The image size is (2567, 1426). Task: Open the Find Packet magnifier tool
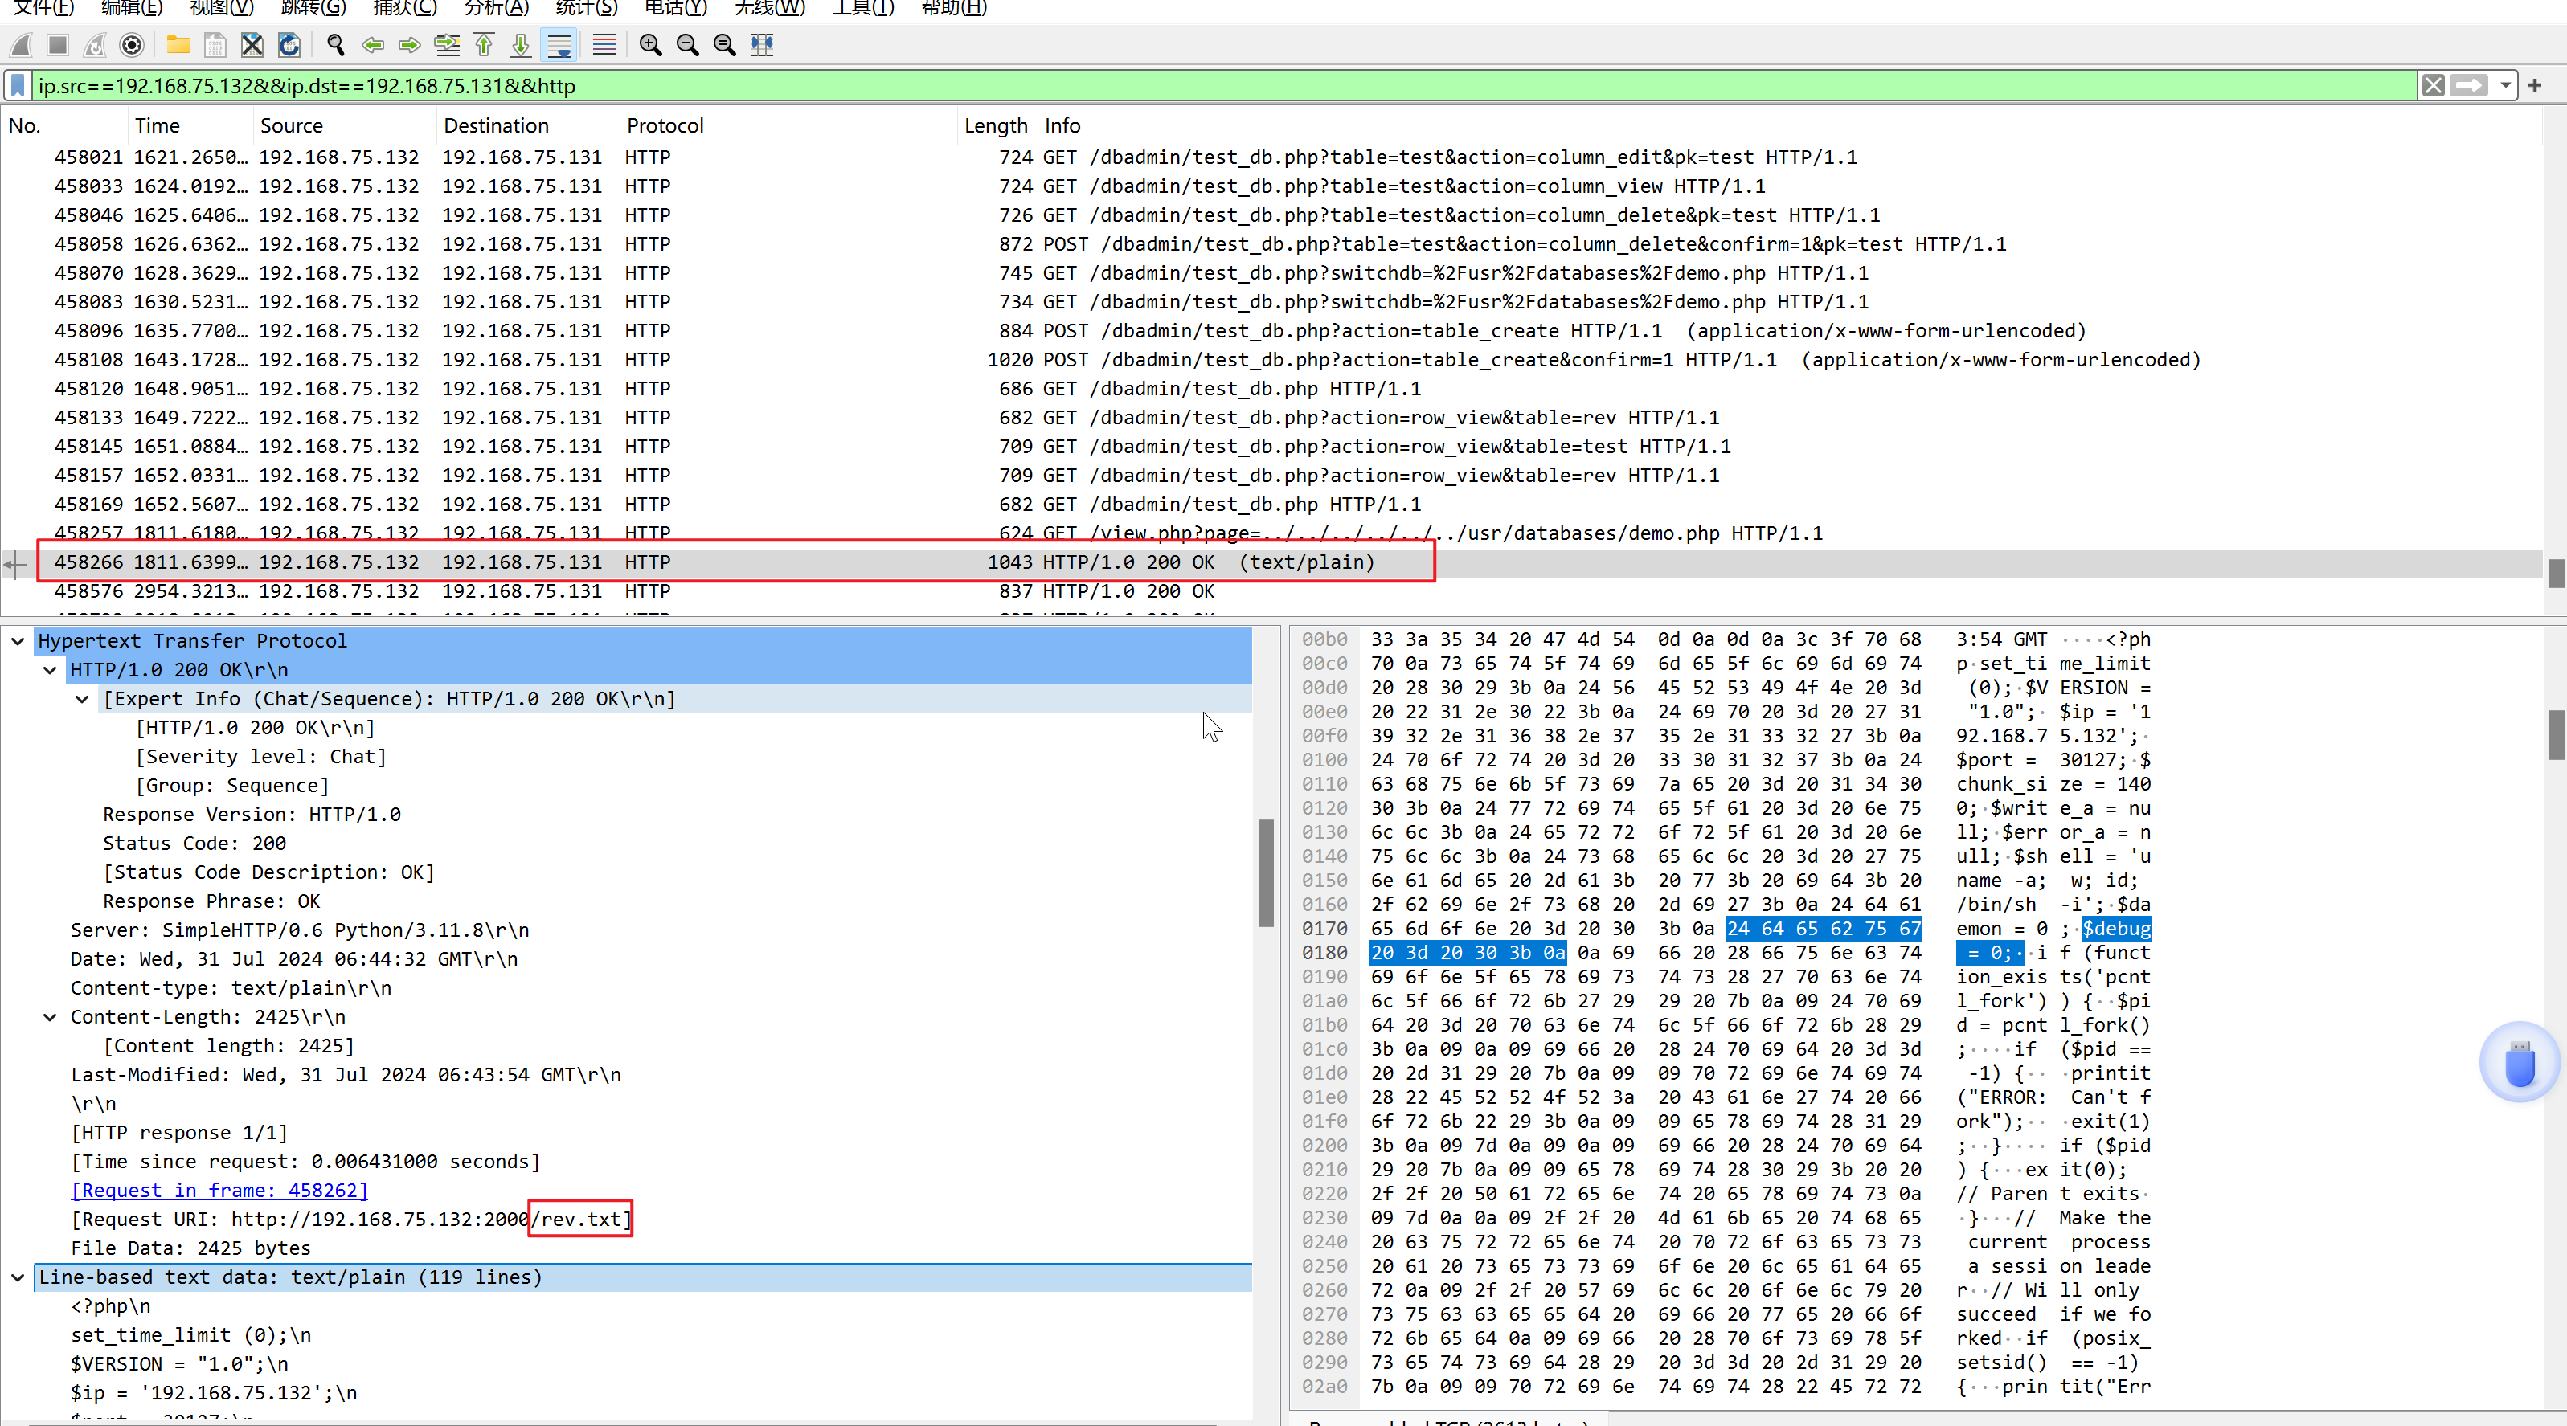tap(336, 45)
